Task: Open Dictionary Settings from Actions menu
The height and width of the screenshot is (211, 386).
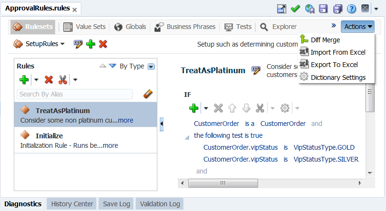Action: point(333,77)
